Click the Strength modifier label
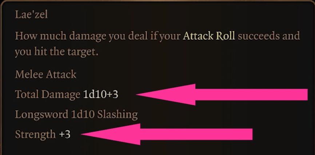Screen dimensions: 315x155 tap(35, 134)
